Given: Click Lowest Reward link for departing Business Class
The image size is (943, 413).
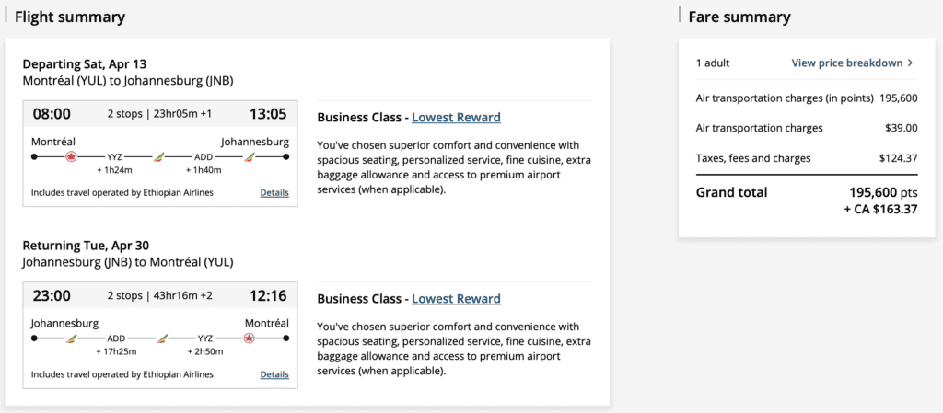Looking at the screenshot, I should tap(456, 118).
